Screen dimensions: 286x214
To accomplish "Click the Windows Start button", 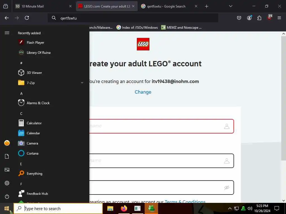I will coord(7,208).
